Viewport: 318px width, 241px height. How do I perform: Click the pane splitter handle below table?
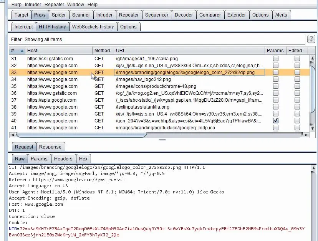point(162,140)
